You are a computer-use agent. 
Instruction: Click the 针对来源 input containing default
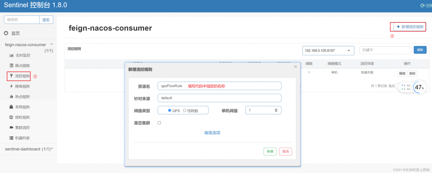(219, 98)
